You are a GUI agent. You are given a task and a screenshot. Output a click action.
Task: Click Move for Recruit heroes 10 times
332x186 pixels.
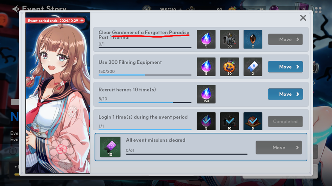pyautogui.click(x=285, y=94)
